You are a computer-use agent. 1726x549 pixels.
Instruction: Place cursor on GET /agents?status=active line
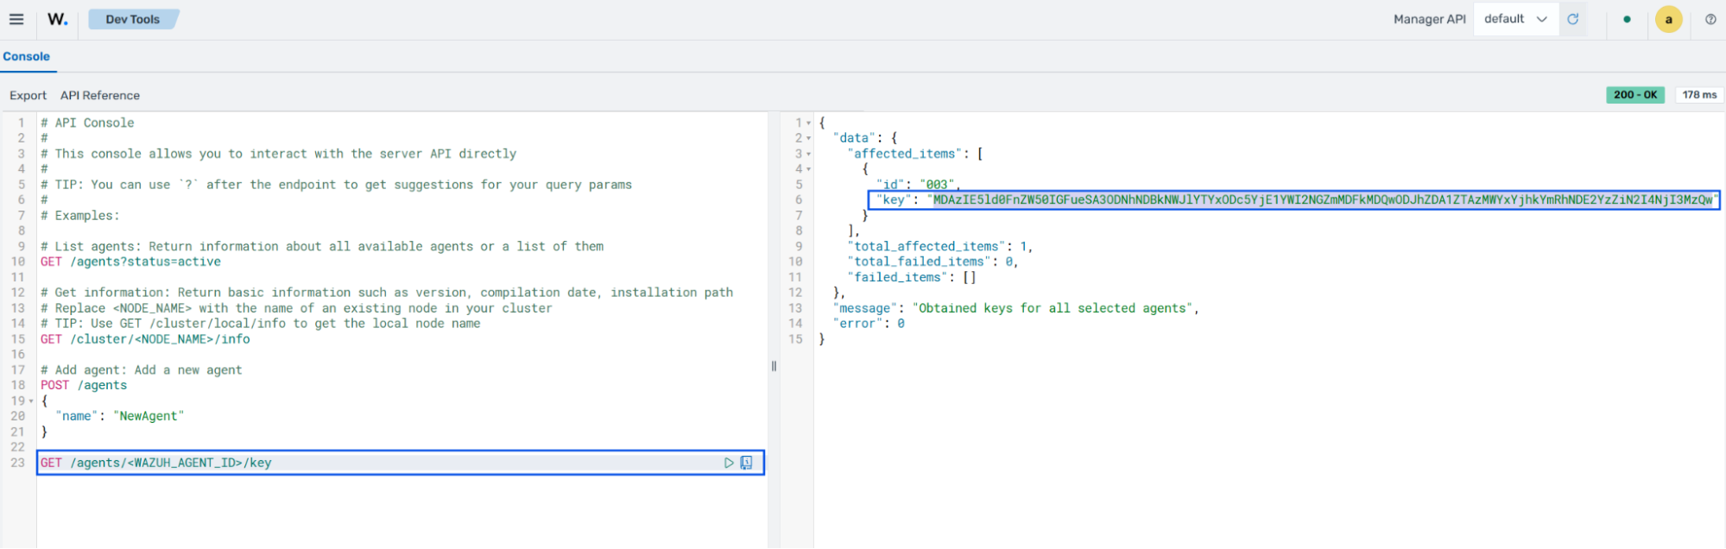[x=130, y=262]
